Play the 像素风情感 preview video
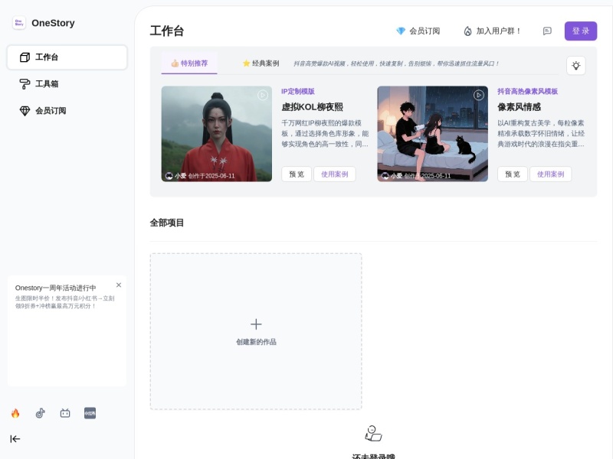This screenshot has width=613, height=459. click(x=478, y=95)
